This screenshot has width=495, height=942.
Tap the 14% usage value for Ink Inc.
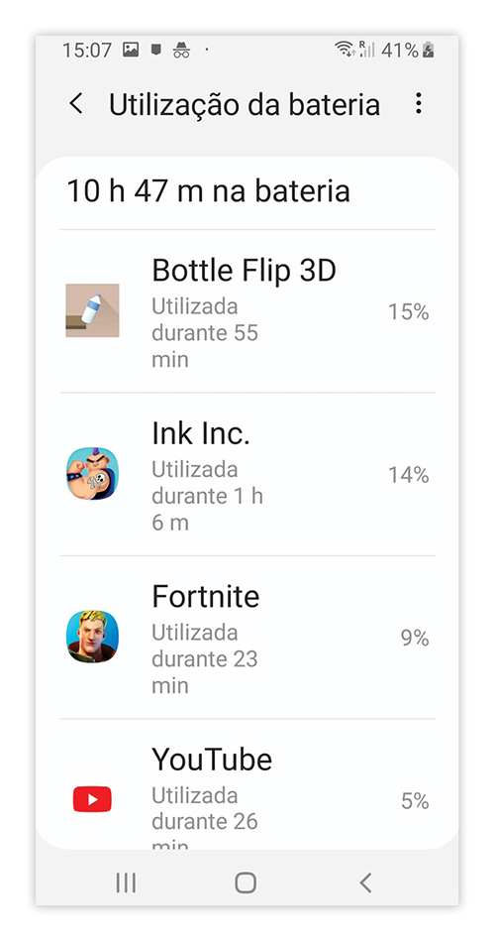click(409, 475)
